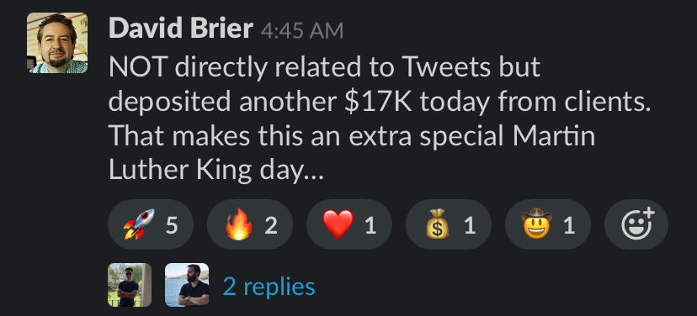Open the add reaction emoji picker
The width and height of the screenshot is (697, 316).
pyautogui.click(x=636, y=224)
